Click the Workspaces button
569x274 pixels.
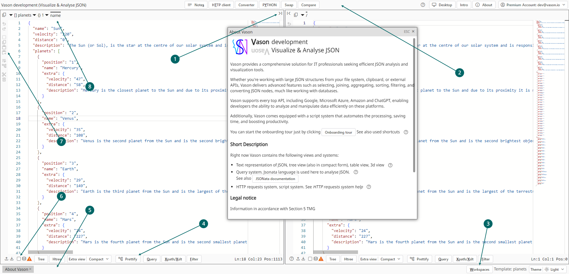[x=480, y=269]
